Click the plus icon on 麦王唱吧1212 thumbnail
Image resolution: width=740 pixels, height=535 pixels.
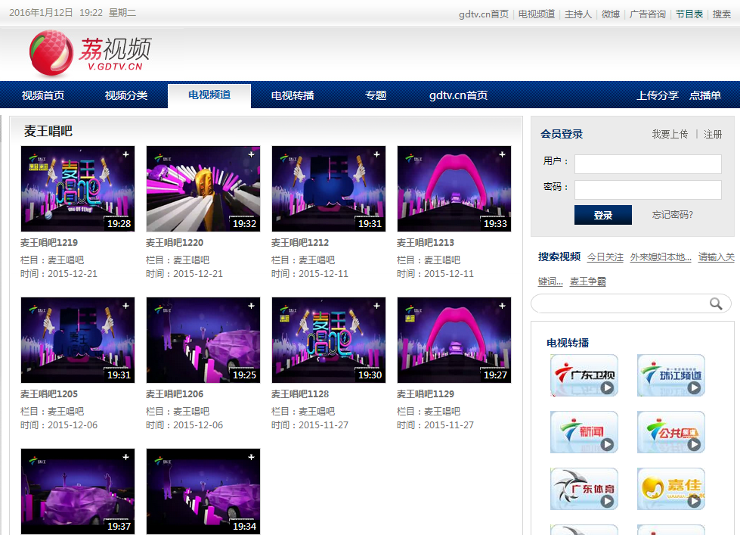click(377, 154)
